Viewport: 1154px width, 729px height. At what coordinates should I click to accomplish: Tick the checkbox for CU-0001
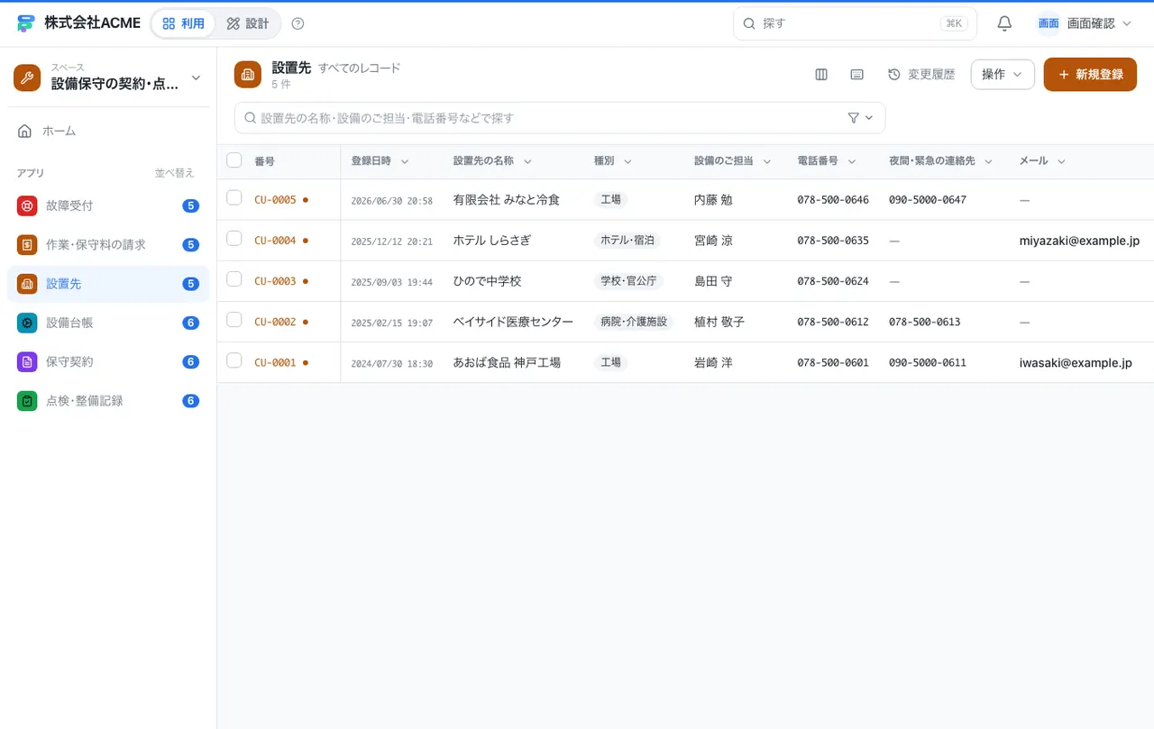pyautogui.click(x=234, y=360)
